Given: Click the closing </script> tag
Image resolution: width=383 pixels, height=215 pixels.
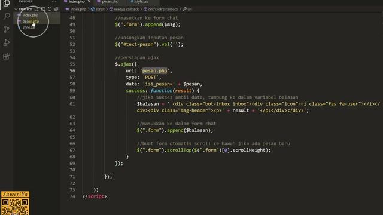Looking at the screenshot, I should click(x=95, y=196).
